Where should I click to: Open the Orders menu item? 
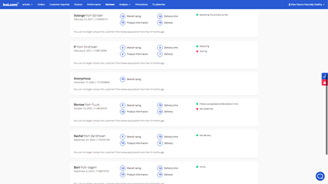click(x=41, y=4)
